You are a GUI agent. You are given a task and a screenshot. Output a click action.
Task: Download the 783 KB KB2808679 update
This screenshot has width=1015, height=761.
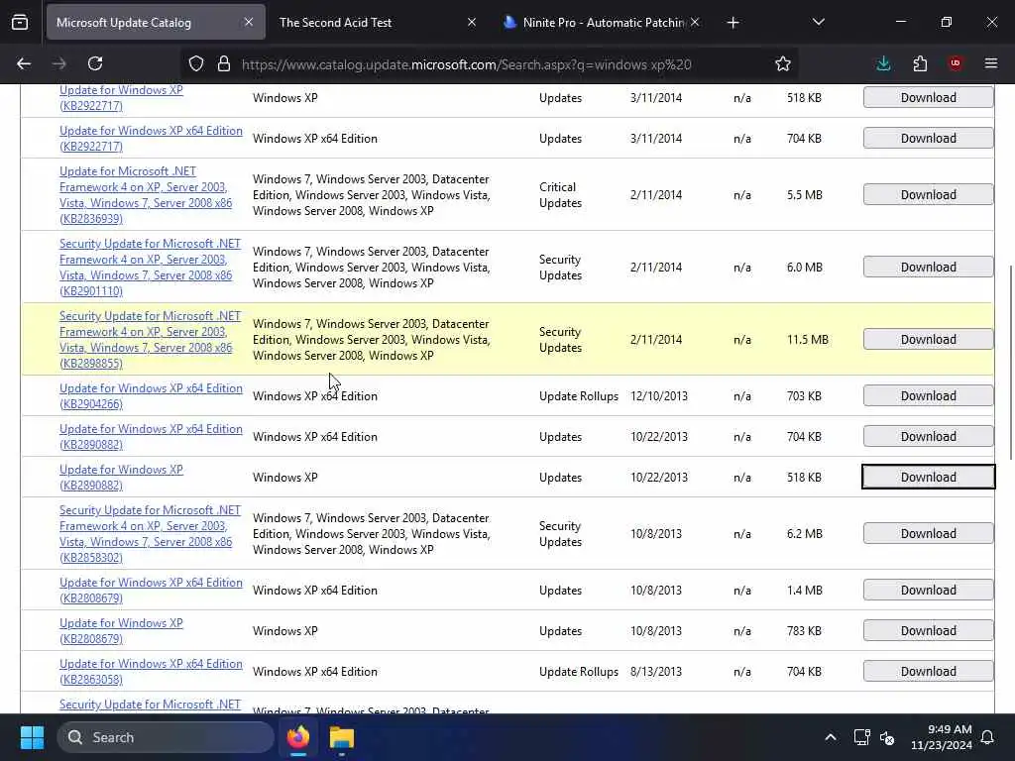(928, 631)
